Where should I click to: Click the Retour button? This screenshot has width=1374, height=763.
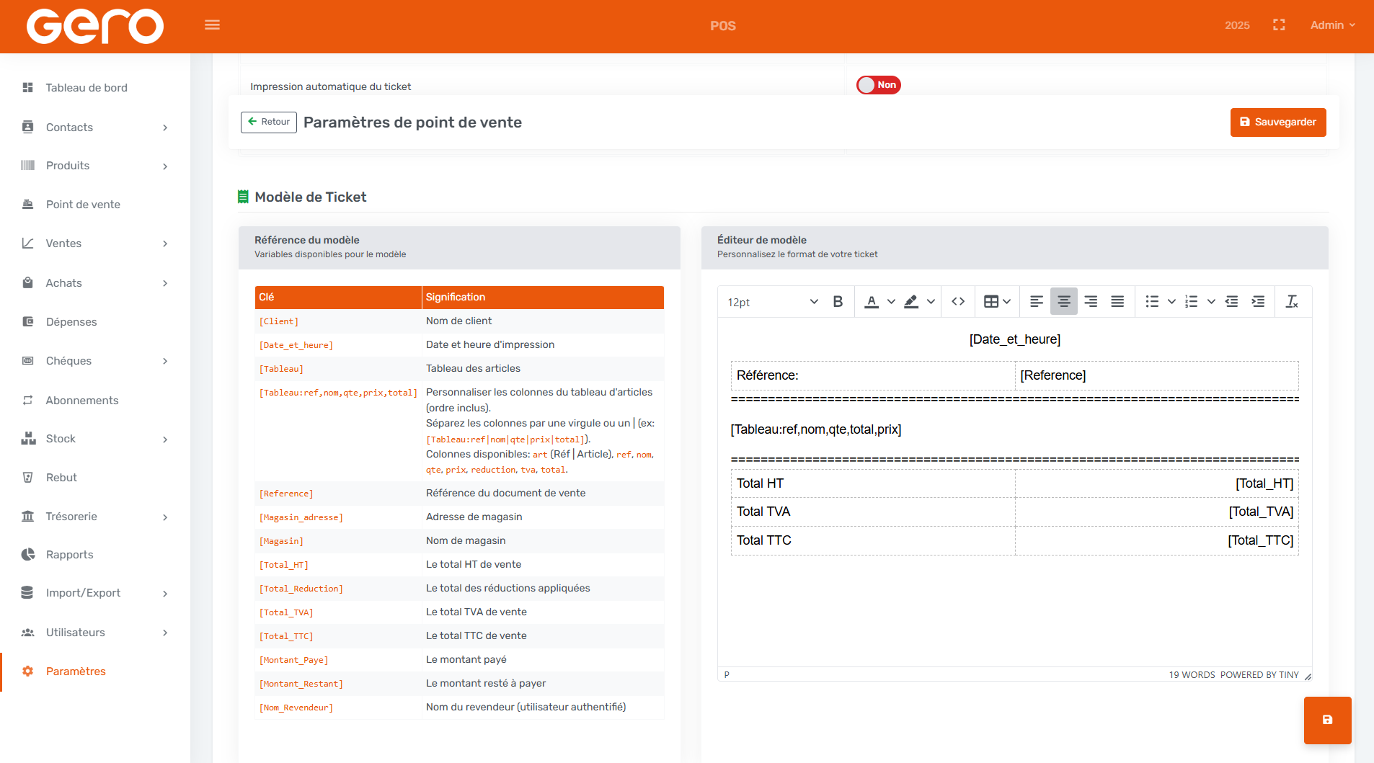[269, 122]
